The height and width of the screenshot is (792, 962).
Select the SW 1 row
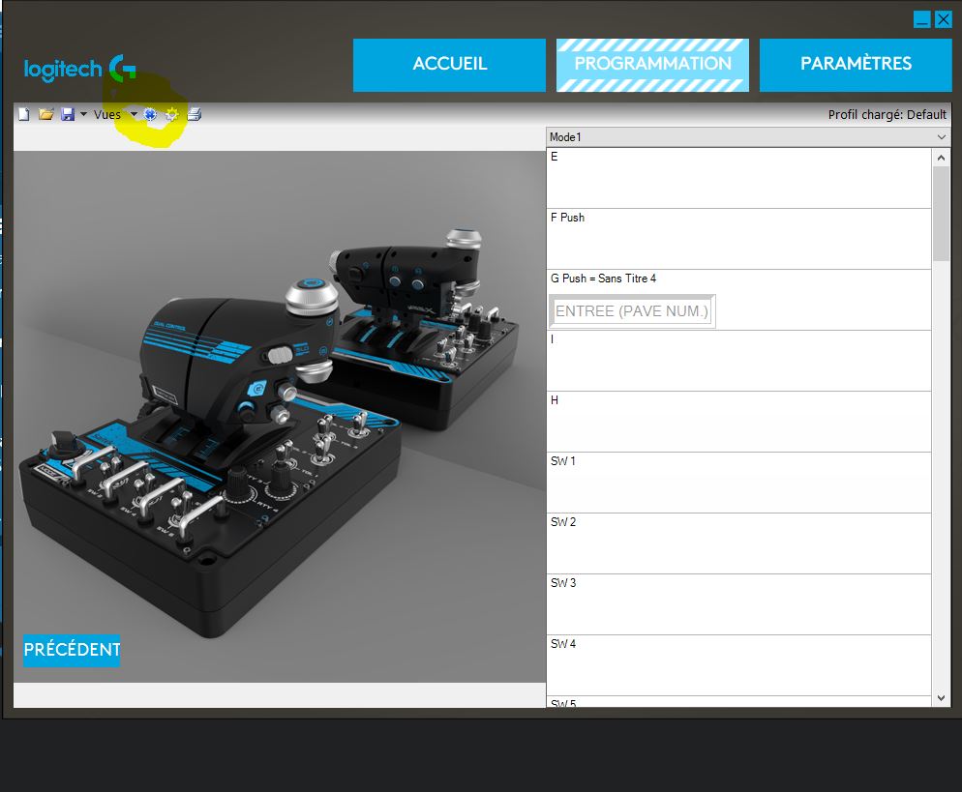[x=738, y=483]
